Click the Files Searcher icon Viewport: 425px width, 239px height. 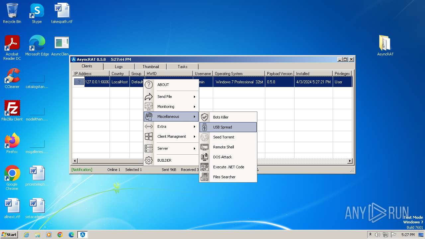pos(205,177)
